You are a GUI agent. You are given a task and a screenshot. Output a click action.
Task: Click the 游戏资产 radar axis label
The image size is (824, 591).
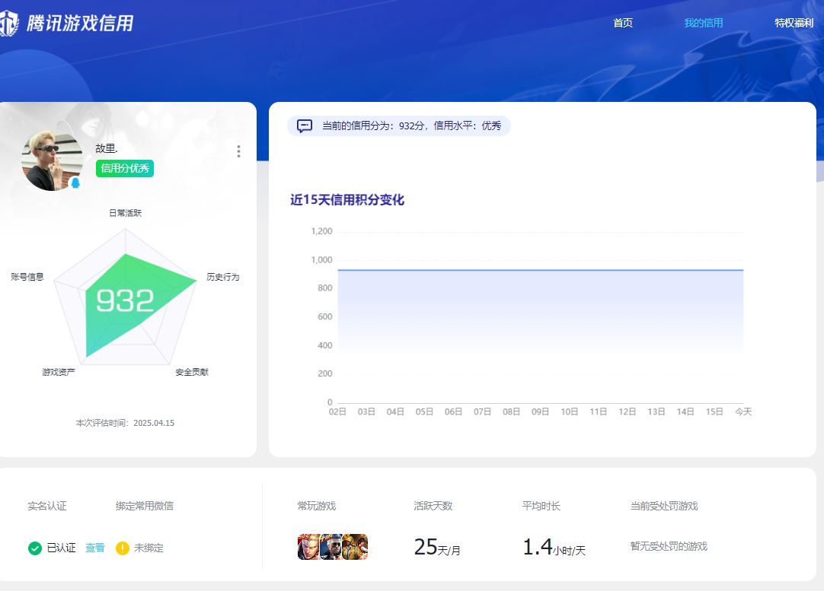[59, 372]
